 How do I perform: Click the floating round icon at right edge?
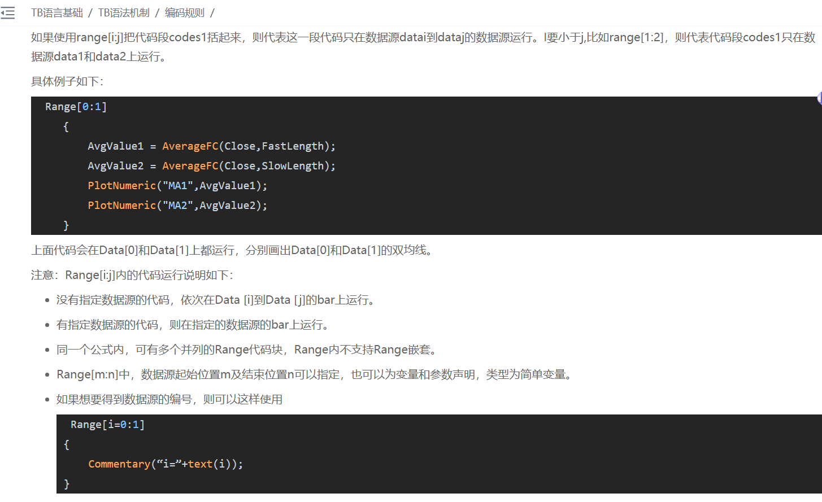point(819,99)
